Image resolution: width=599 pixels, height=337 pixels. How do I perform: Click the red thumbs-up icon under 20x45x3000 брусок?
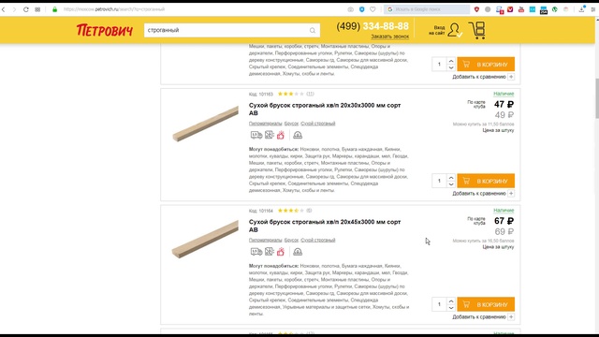pyautogui.click(x=281, y=252)
